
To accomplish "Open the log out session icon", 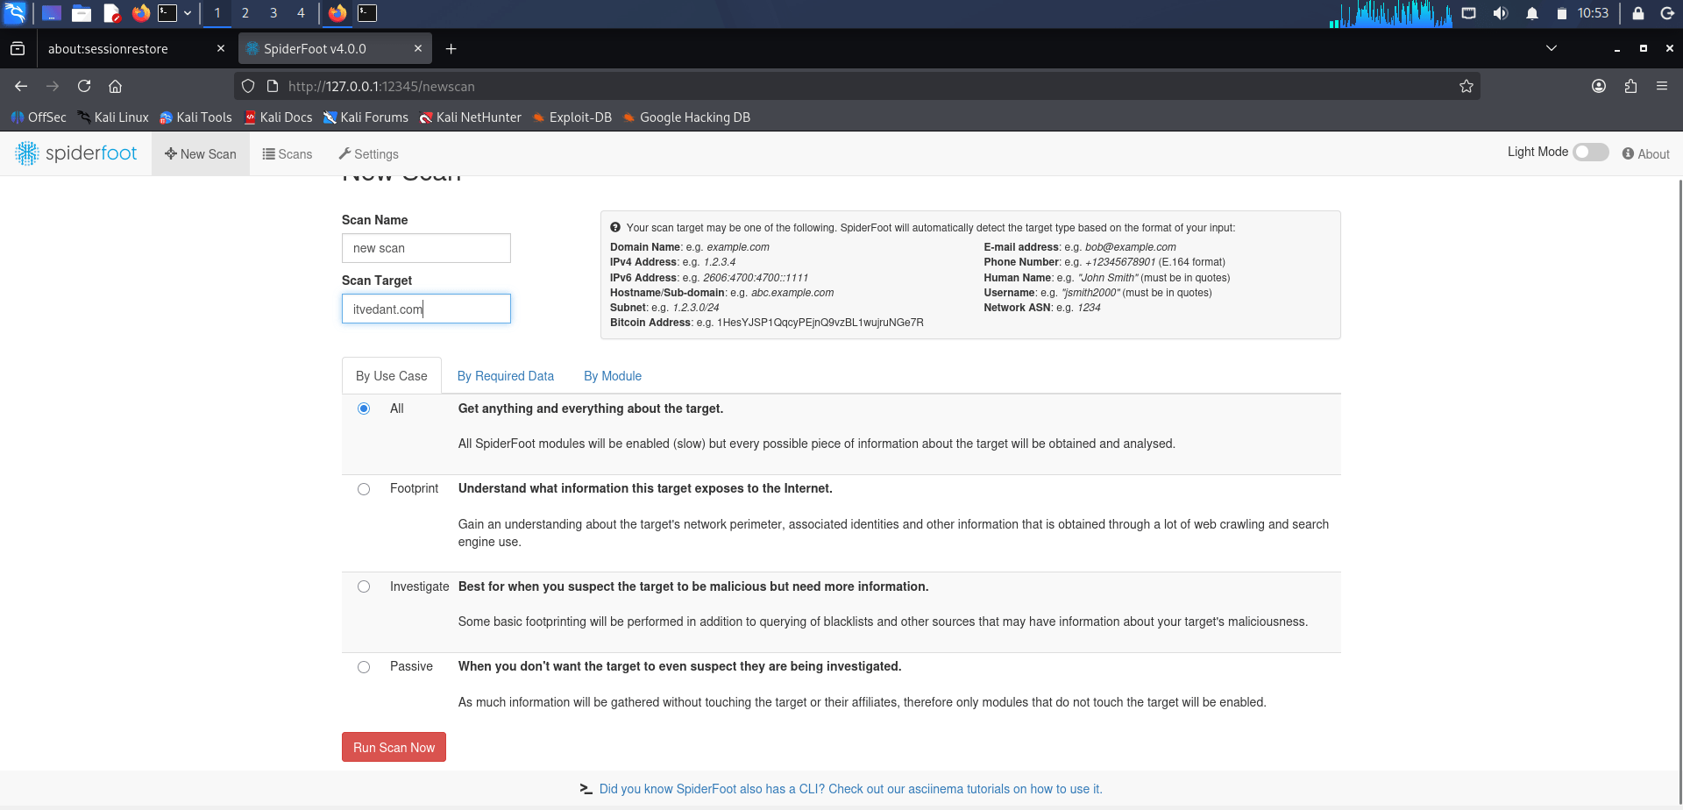I will coord(1667,13).
